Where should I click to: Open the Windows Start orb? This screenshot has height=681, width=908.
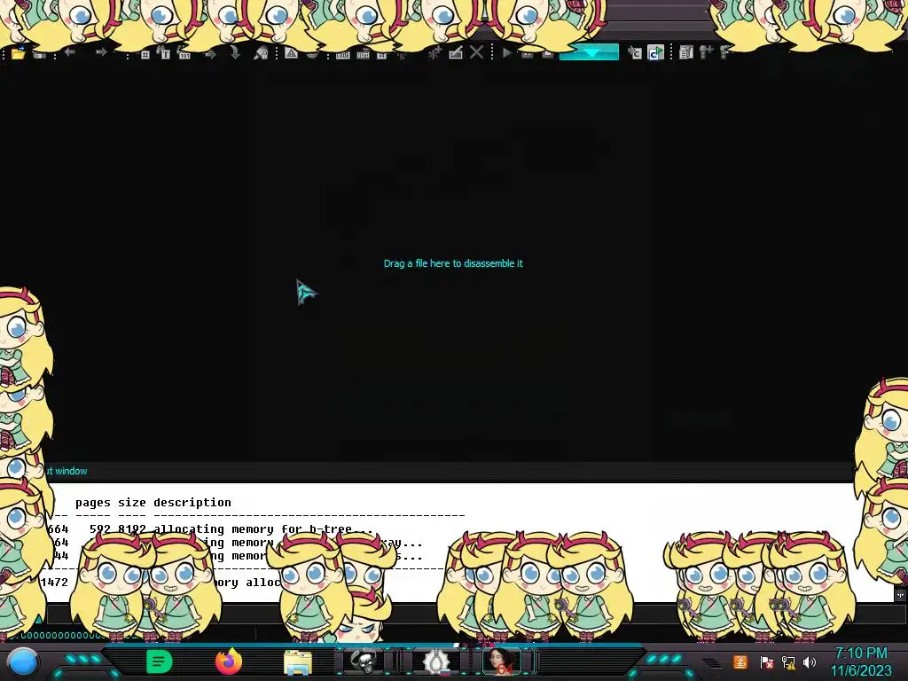click(x=22, y=661)
